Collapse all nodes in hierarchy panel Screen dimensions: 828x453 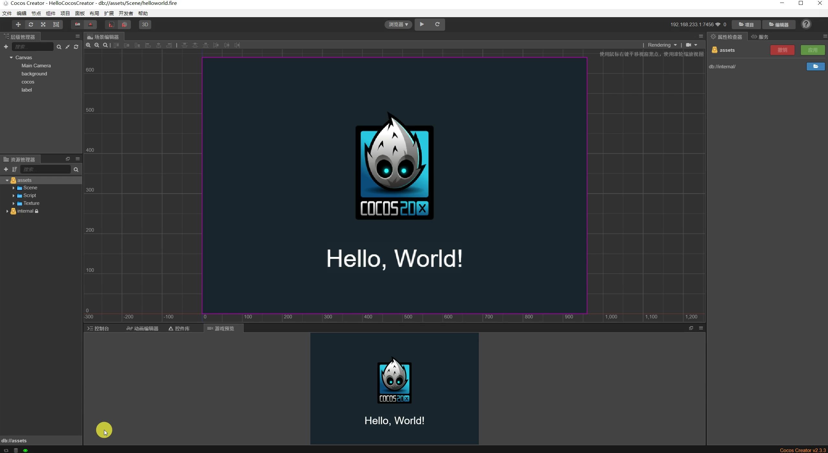pos(67,47)
